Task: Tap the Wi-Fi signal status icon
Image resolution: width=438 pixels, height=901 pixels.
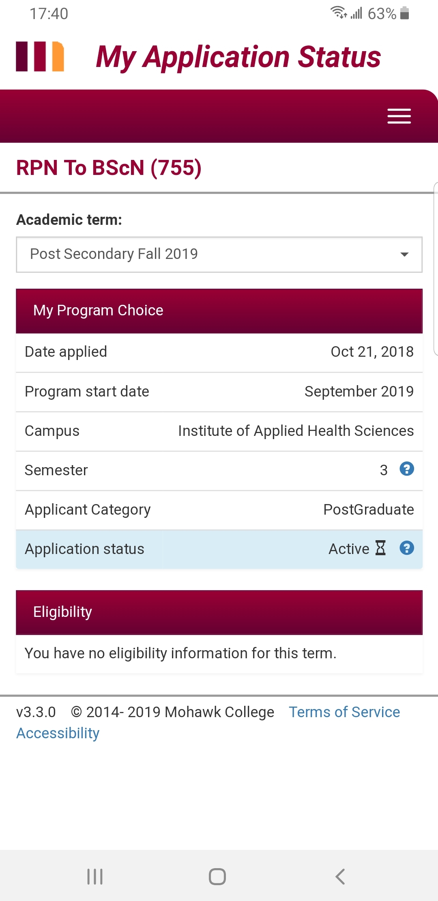Action: (338, 13)
